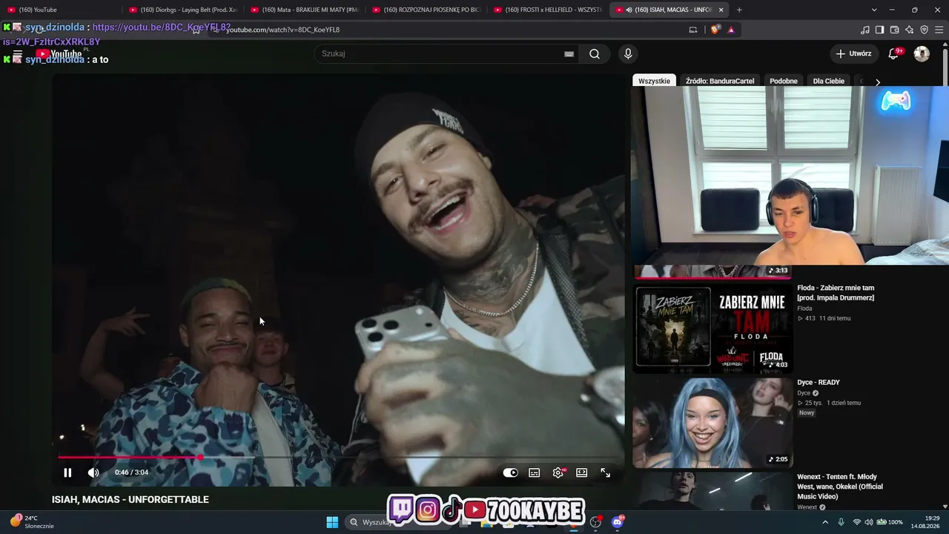Toggle the browser sidebar panel
This screenshot has height=534, width=949.
[879, 30]
